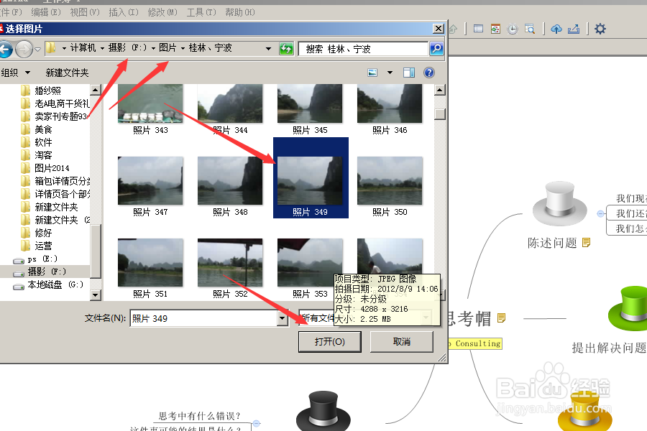Click the white hat image on map

(x=560, y=205)
